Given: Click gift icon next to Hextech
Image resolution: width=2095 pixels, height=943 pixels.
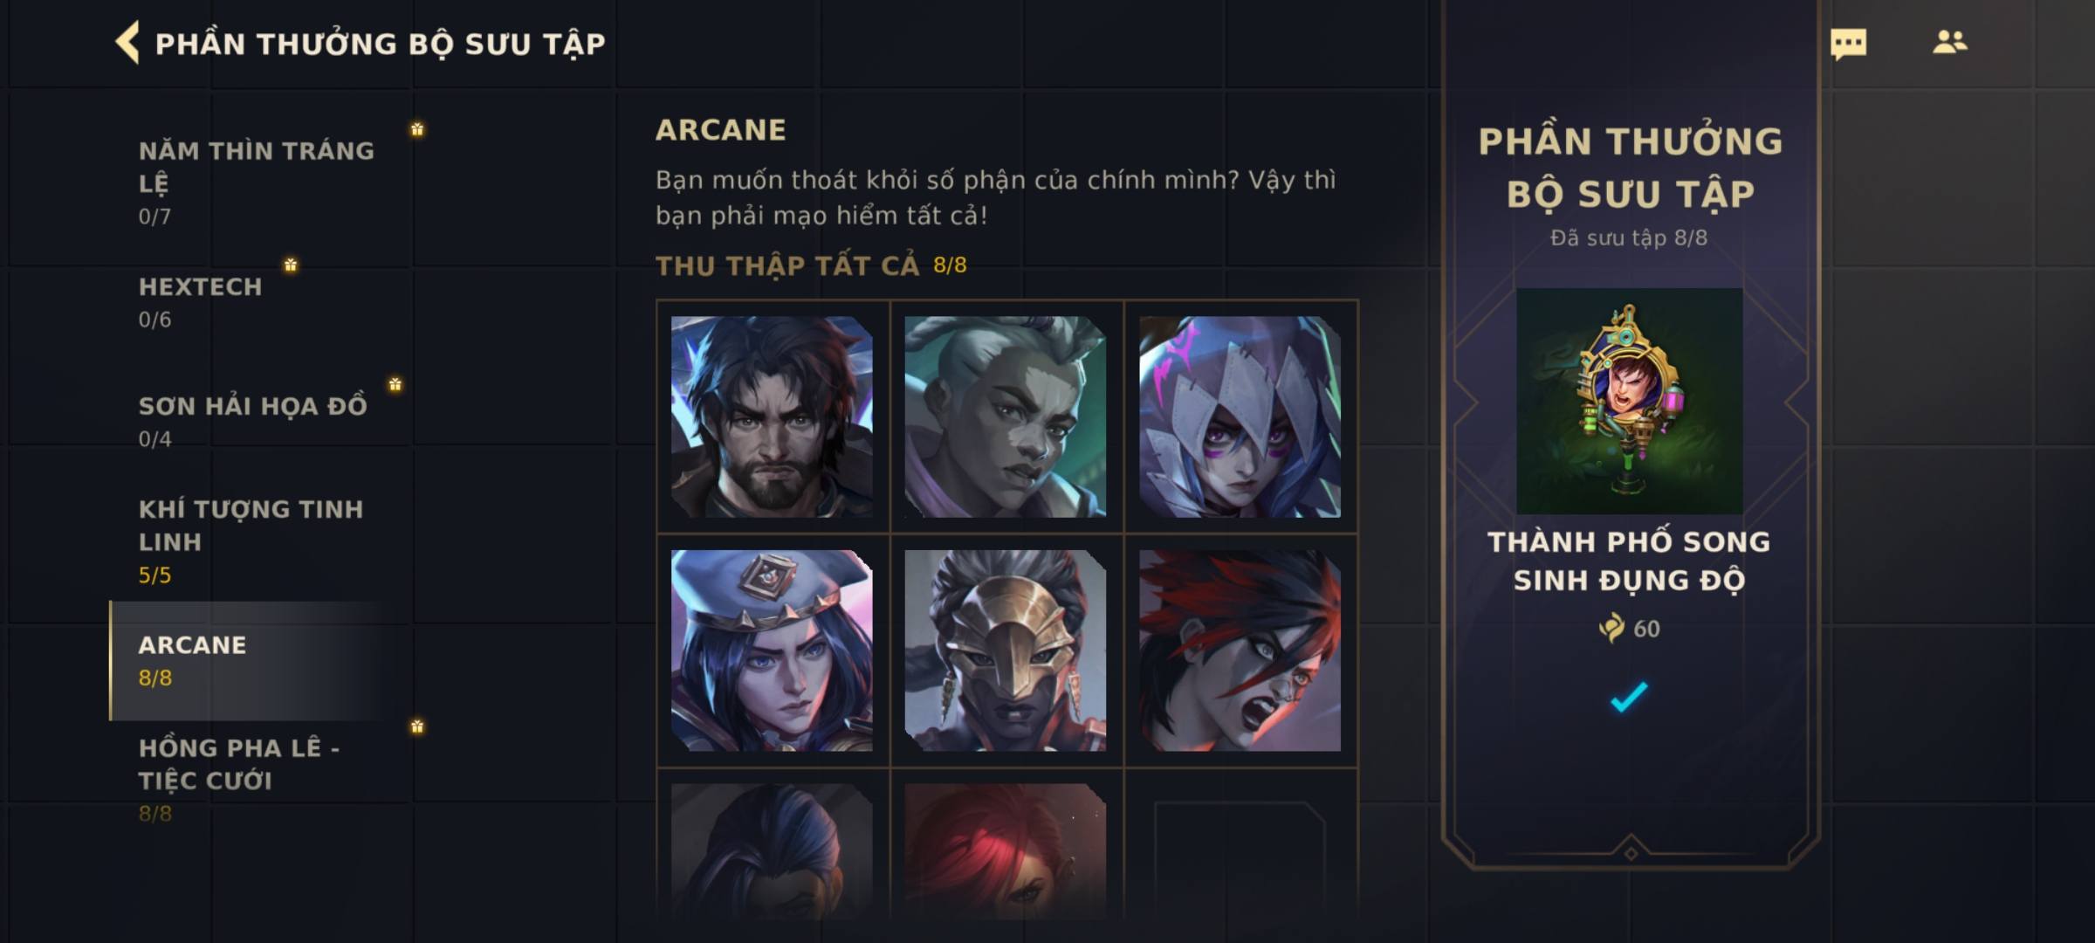Looking at the screenshot, I should click(x=291, y=264).
